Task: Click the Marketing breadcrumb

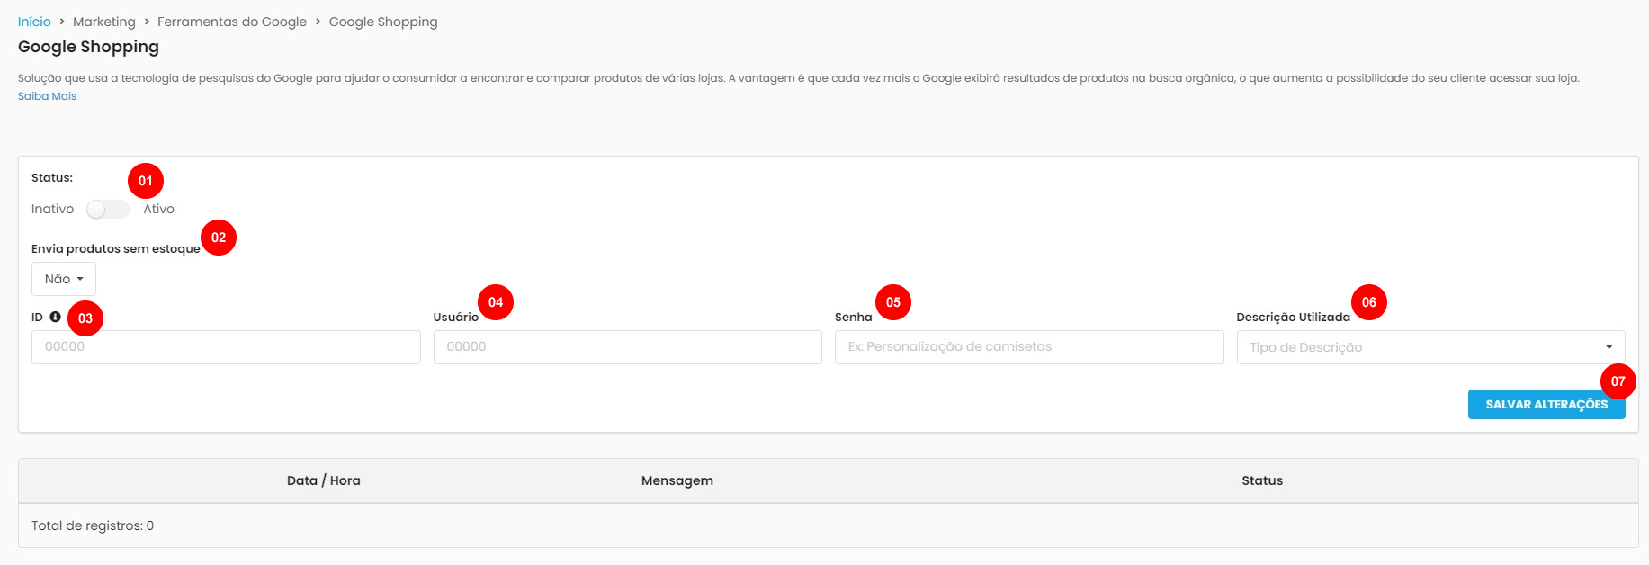Action: click(x=104, y=22)
